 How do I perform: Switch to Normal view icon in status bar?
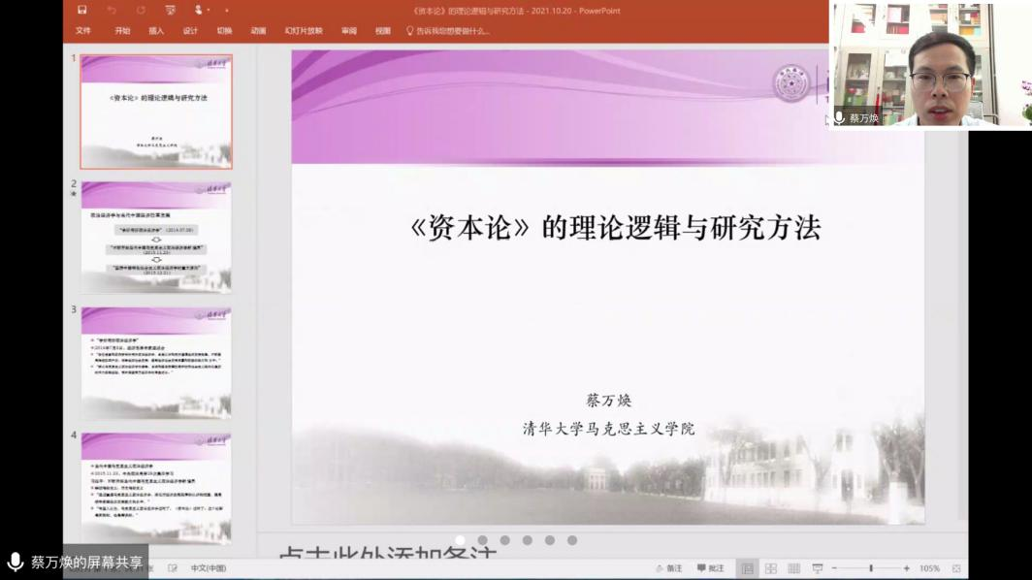(x=748, y=568)
